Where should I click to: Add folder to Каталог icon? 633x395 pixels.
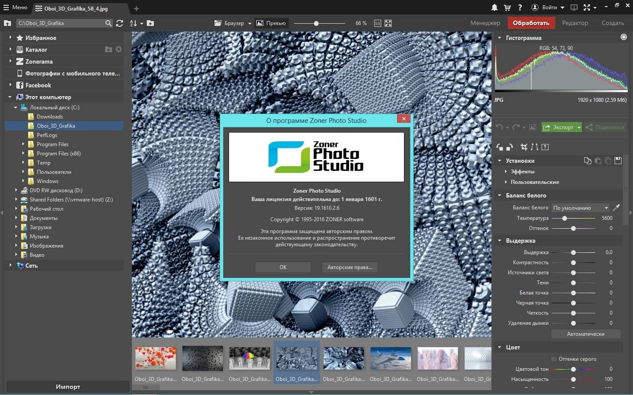[108, 50]
